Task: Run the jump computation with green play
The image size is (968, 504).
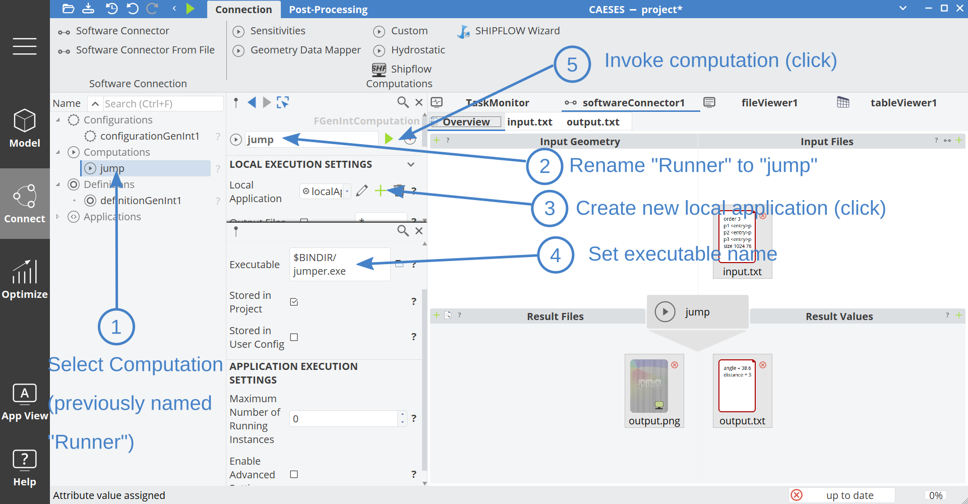Action: click(389, 139)
